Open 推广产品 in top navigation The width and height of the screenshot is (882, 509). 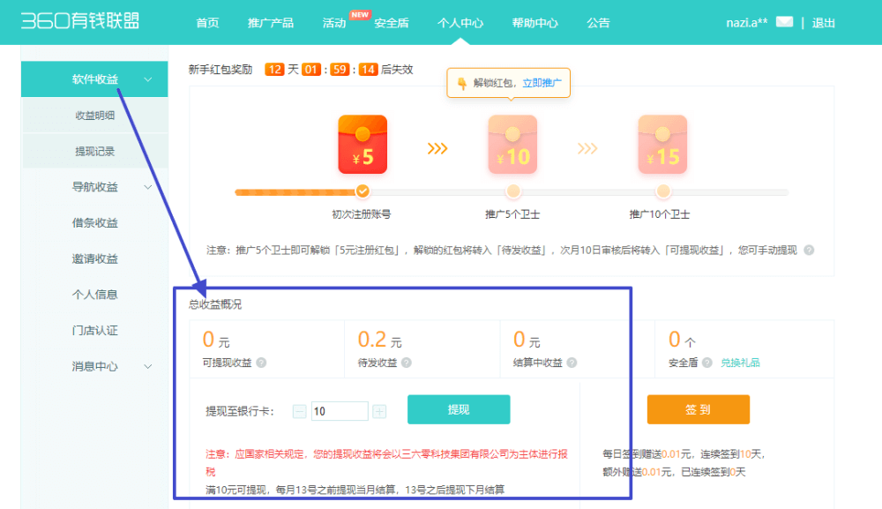tap(271, 23)
